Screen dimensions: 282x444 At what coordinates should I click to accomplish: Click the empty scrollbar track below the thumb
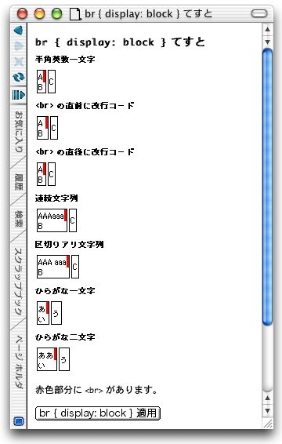tap(267, 358)
